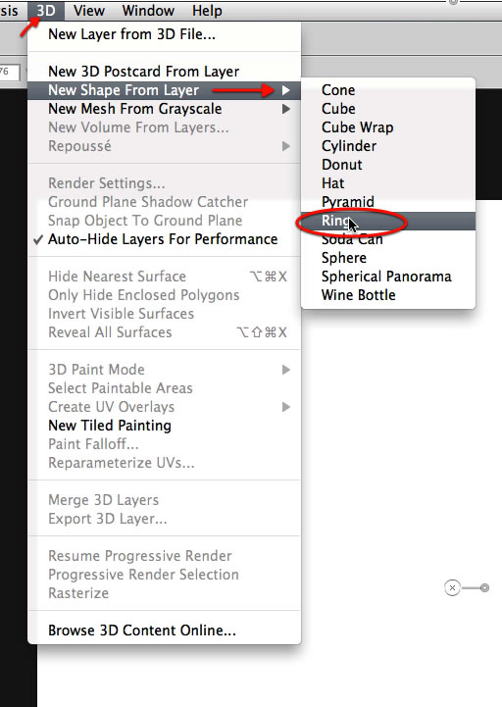Open the 3D menu in menu bar
This screenshot has height=707, width=502.
coord(46,11)
